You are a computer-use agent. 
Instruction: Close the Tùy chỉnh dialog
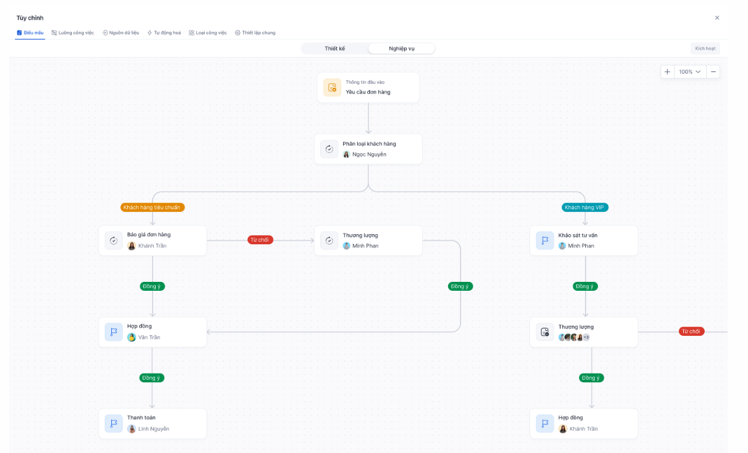pos(717,18)
